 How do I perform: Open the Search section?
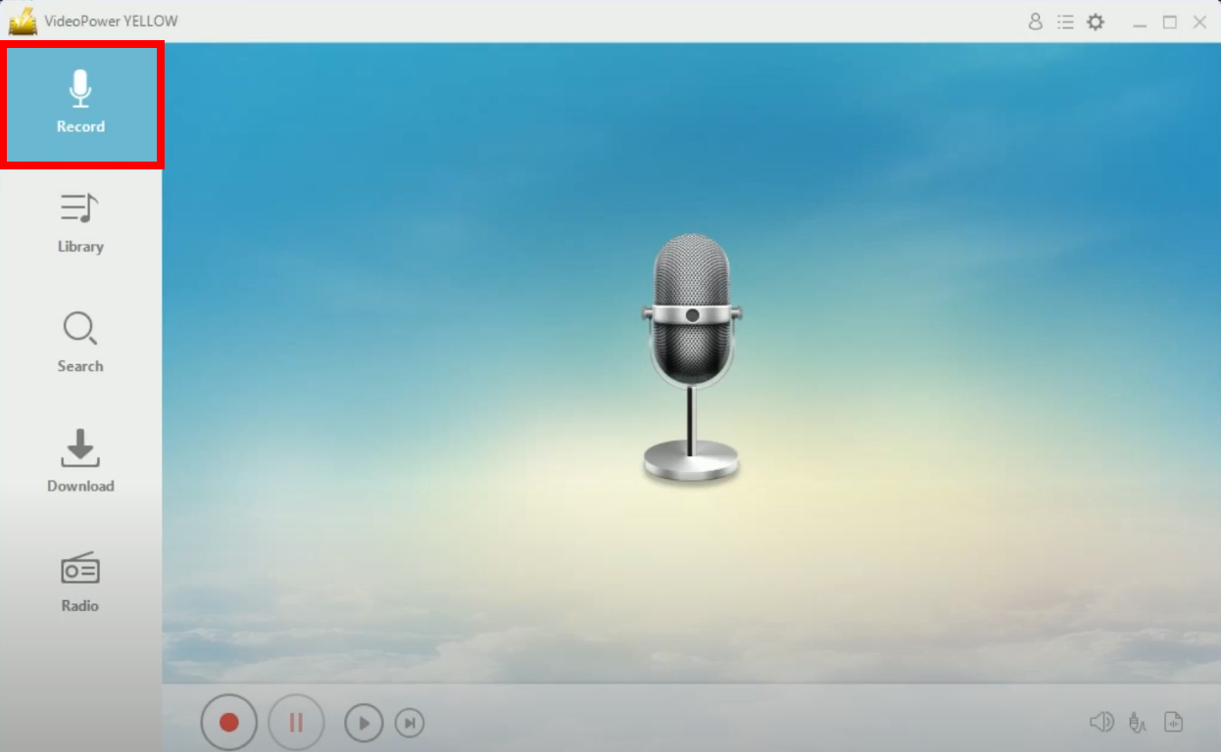[x=80, y=343]
